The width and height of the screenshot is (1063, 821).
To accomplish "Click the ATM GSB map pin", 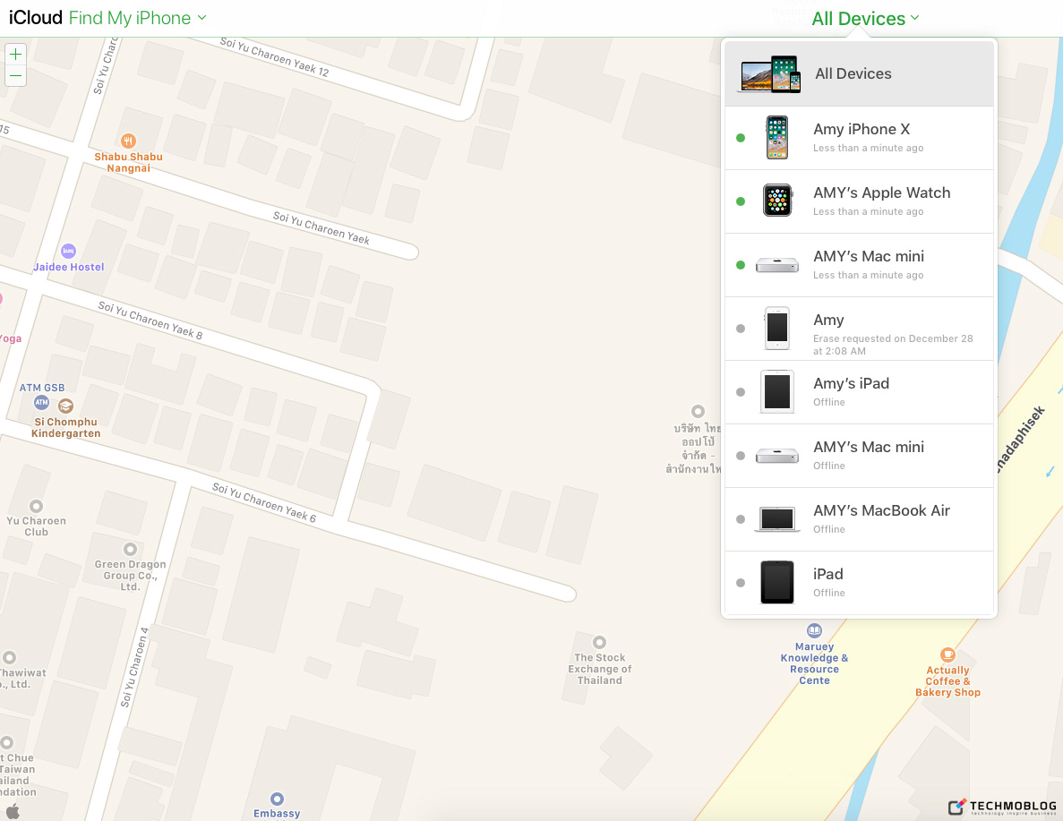I will click(x=41, y=403).
